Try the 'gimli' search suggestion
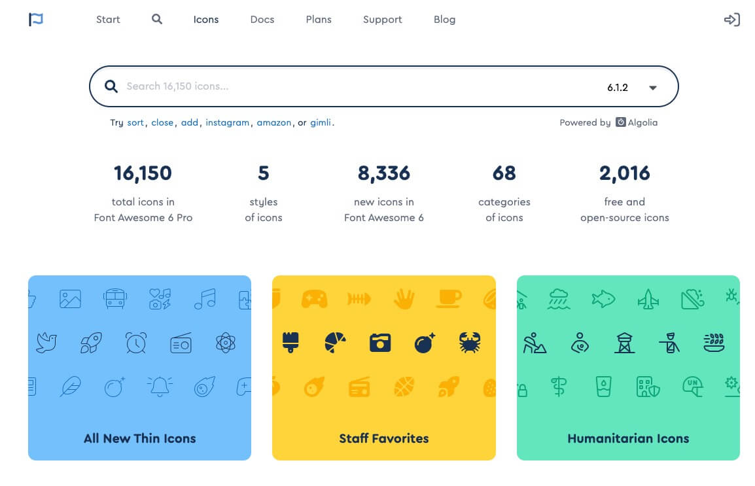 click(321, 123)
